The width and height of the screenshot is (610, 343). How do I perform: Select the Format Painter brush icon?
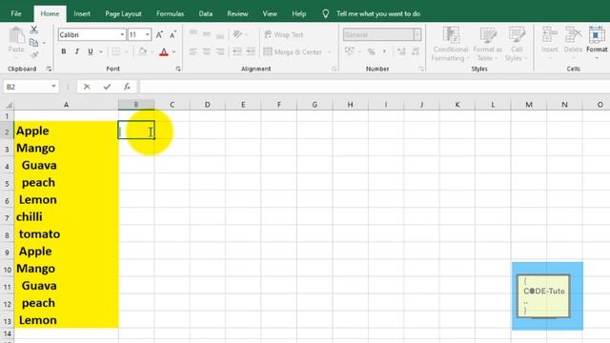(x=34, y=55)
